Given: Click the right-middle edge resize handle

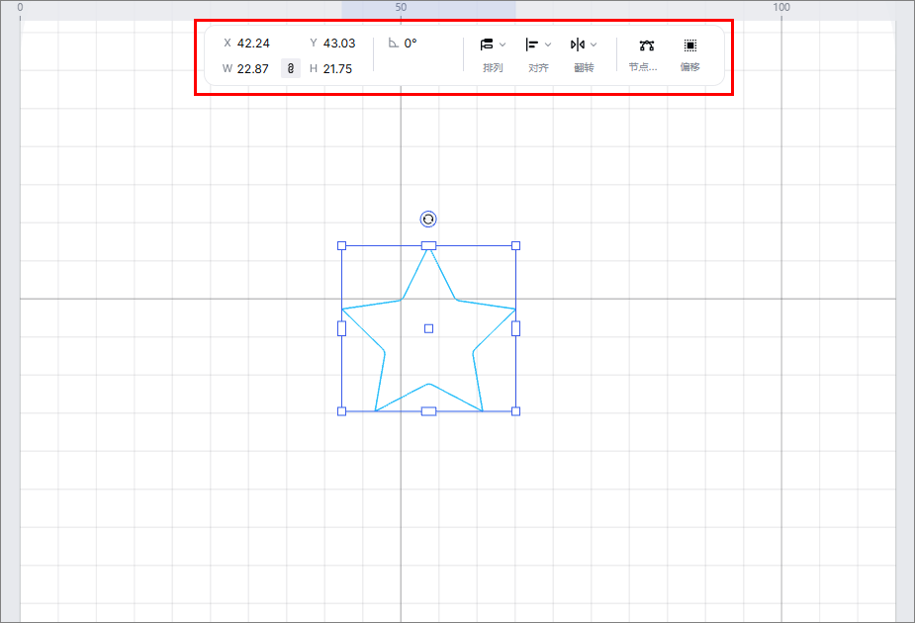Looking at the screenshot, I should coord(515,328).
